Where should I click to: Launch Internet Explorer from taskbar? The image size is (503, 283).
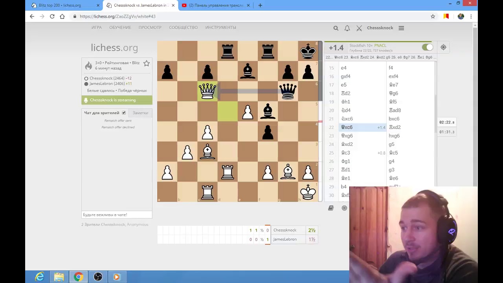click(39, 277)
